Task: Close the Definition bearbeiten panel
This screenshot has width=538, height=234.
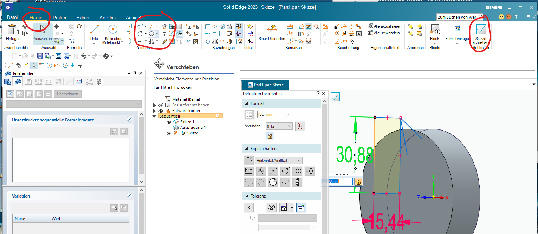Action: click(324, 94)
